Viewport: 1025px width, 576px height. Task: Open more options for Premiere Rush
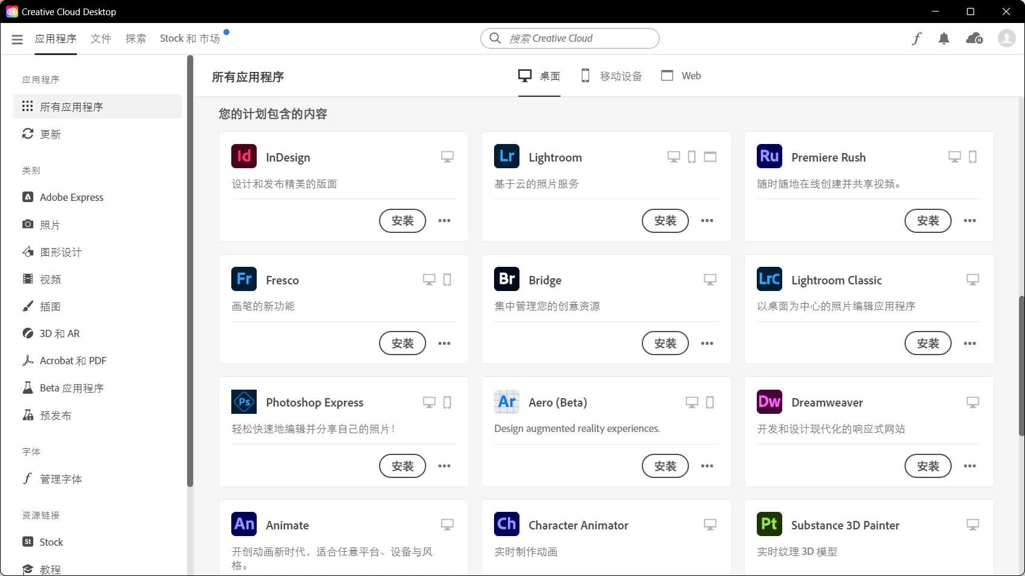point(970,221)
